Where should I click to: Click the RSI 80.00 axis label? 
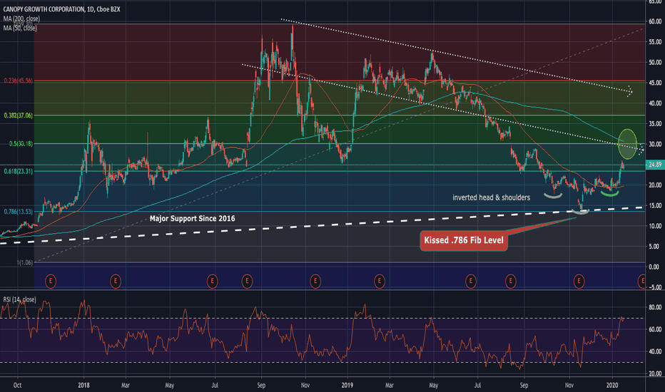(655, 307)
